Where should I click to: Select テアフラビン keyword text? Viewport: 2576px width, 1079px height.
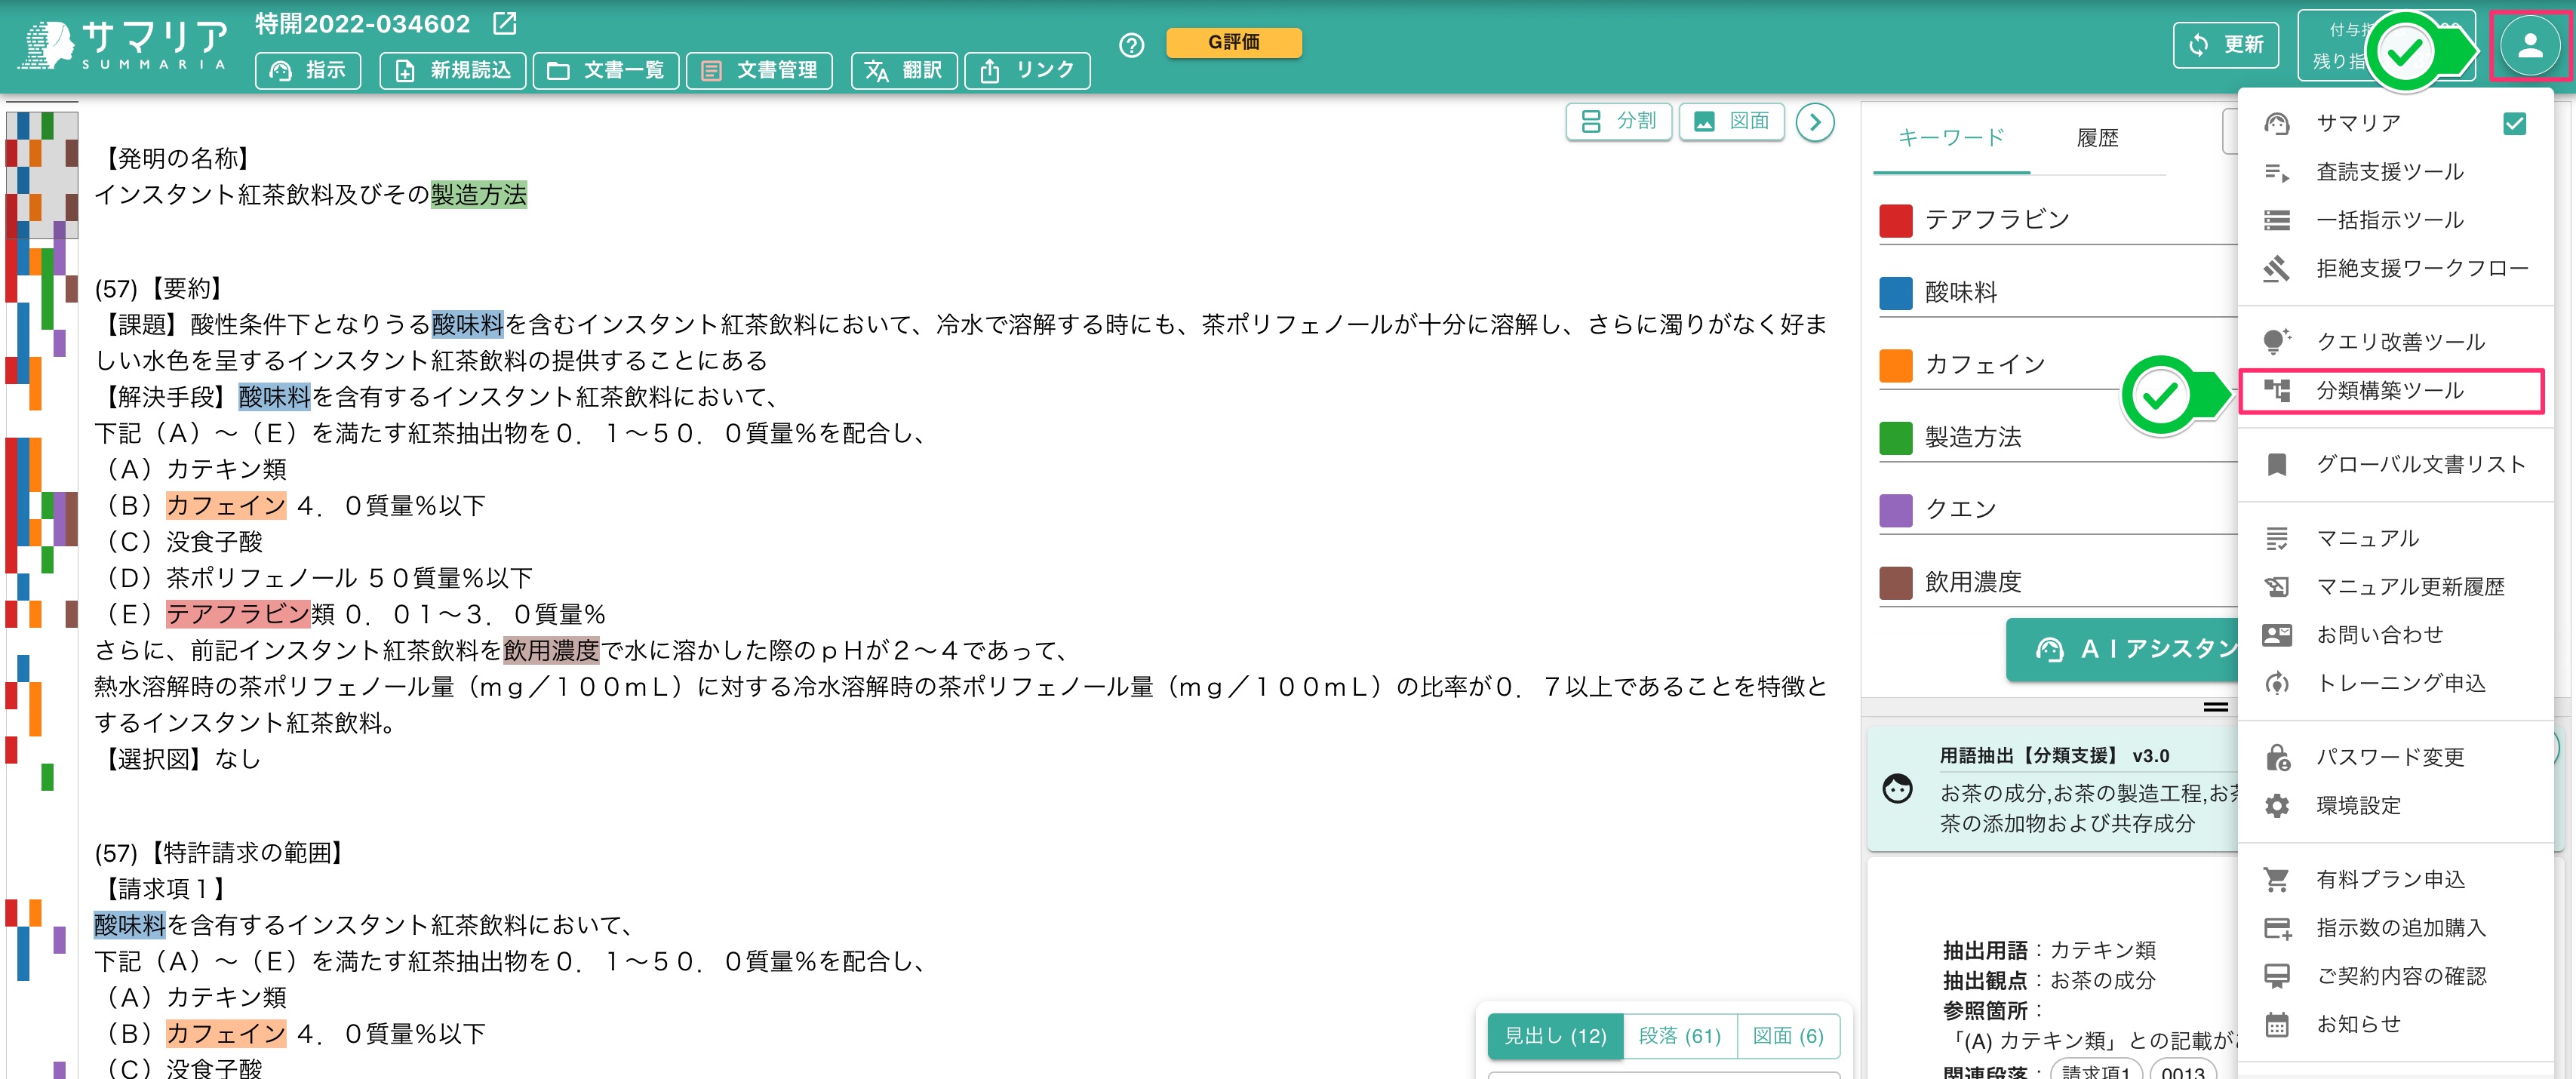(1997, 220)
